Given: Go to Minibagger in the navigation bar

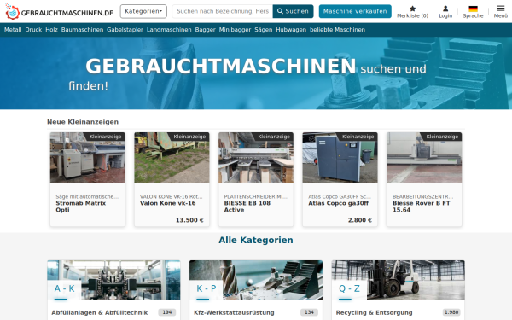Looking at the screenshot, I should coord(235,30).
